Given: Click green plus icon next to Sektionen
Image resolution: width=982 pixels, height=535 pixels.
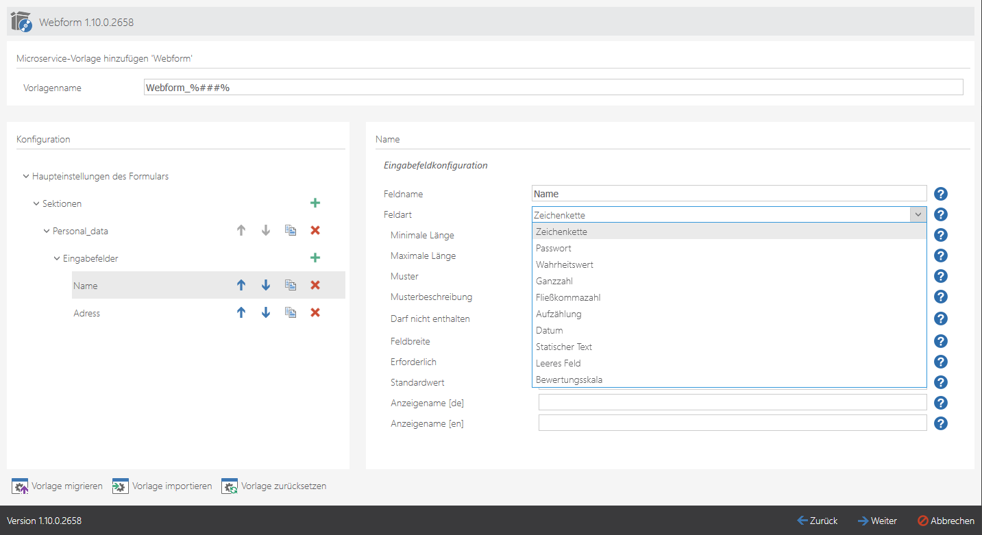Looking at the screenshot, I should tap(315, 203).
